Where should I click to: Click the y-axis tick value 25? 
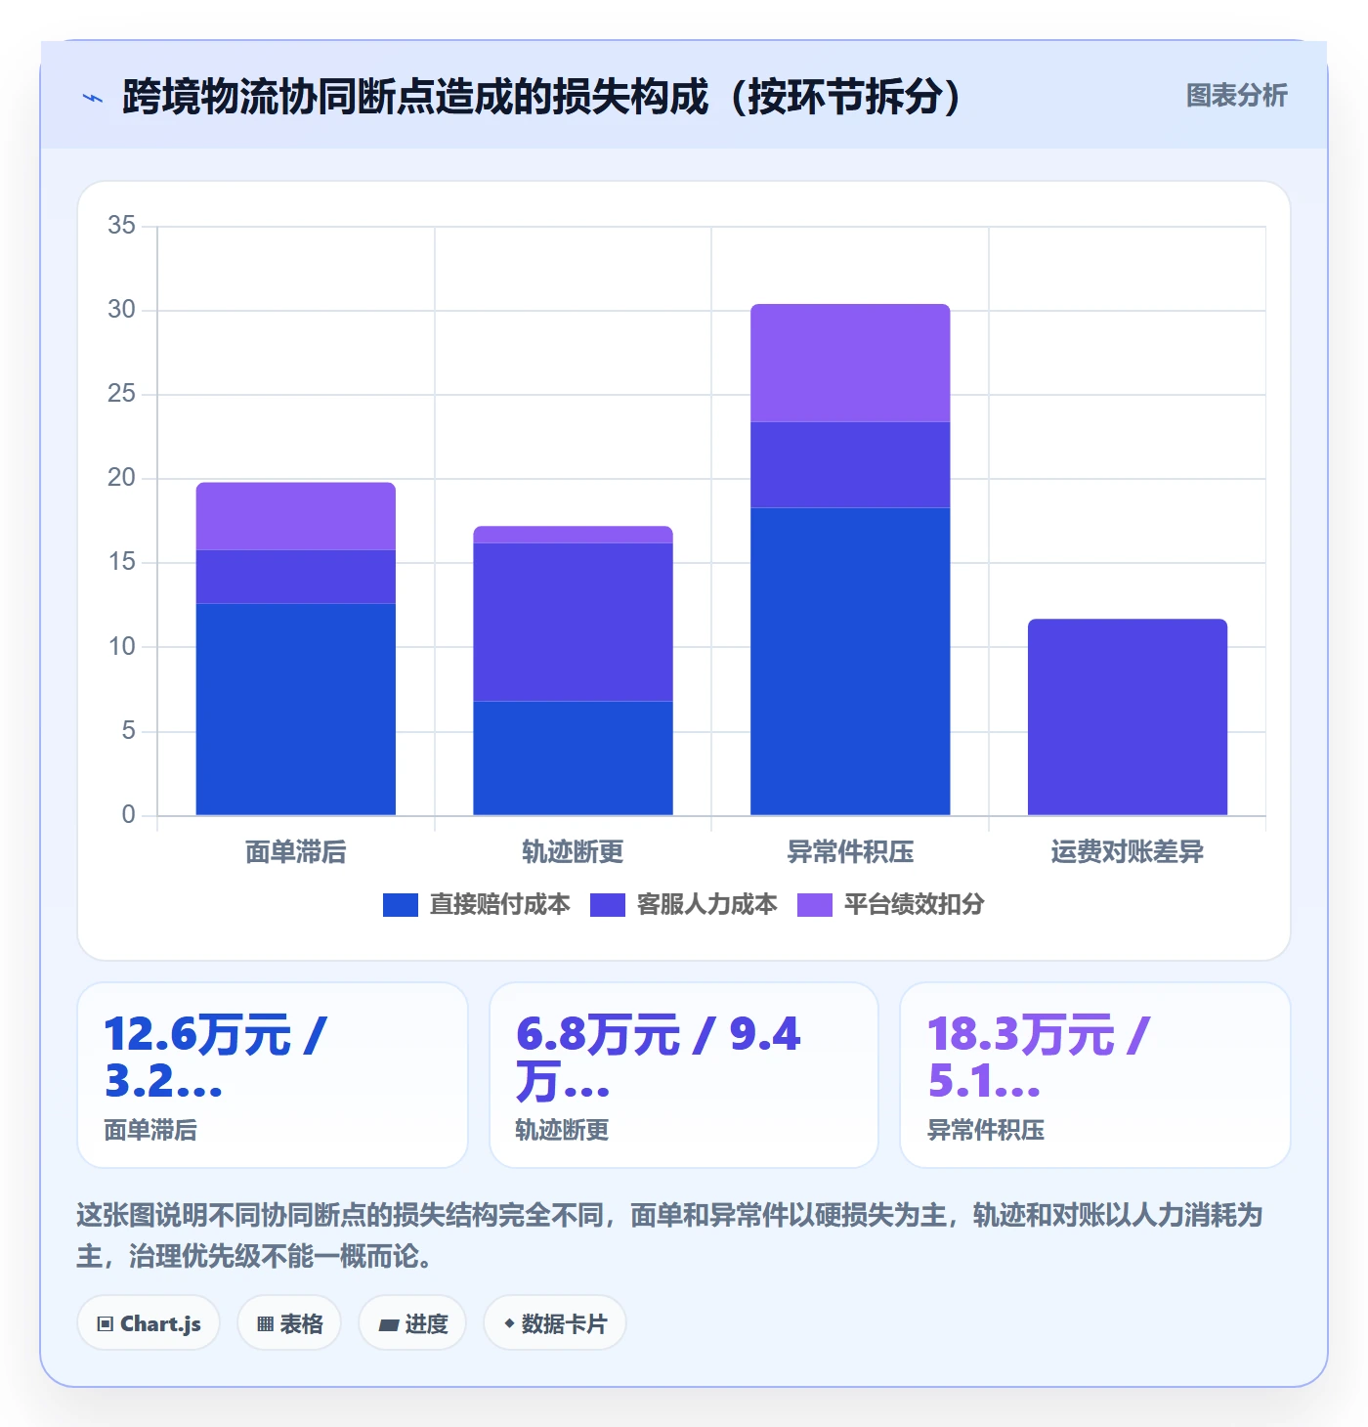(x=122, y=394)
